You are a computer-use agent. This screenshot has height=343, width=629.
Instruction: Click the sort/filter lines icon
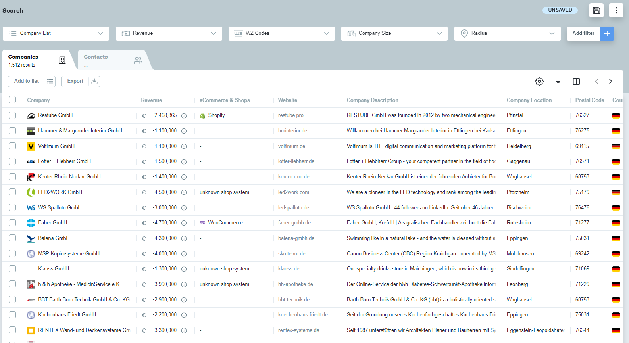pyautogui.click(x=558, y=81)
